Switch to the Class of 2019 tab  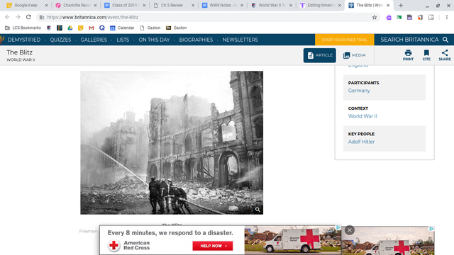pos(125,5)
